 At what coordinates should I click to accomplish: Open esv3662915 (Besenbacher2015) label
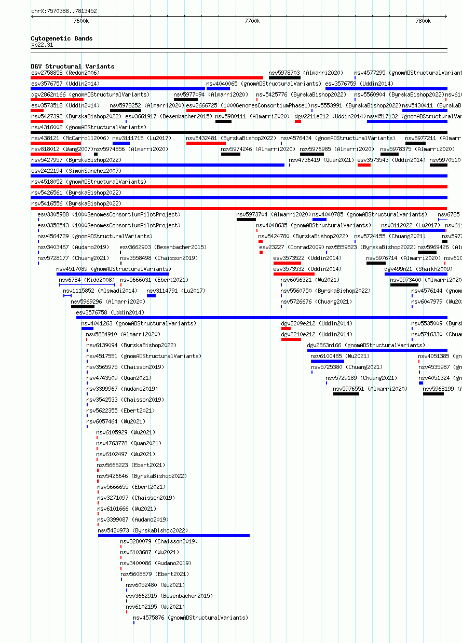coord(169,596)
